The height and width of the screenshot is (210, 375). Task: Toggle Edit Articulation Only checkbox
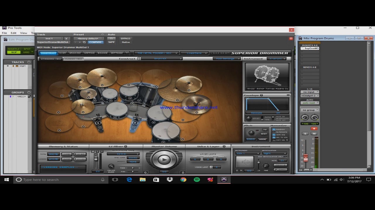coord(286,157)
